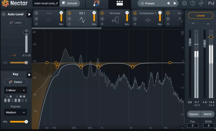
Task: Solo the Compressor 1 module
Action: coord(135,19)
